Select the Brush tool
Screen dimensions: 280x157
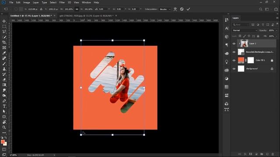[4, 64]
